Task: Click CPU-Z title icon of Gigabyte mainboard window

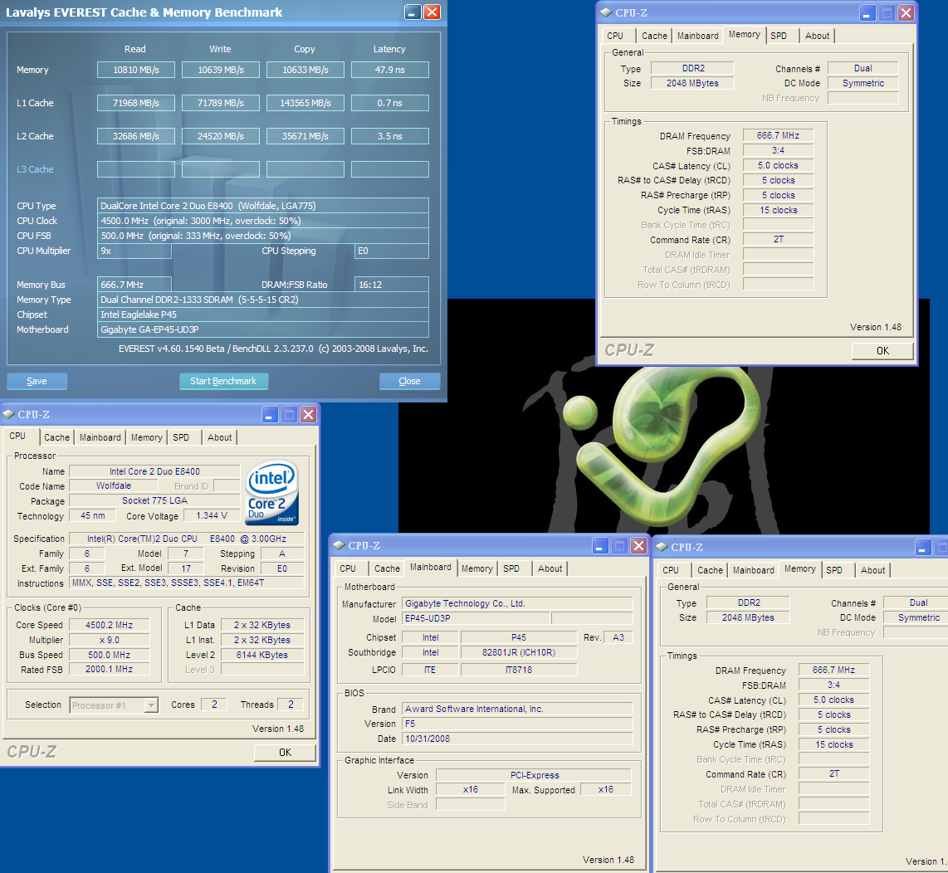Action: tap(339, 545)
